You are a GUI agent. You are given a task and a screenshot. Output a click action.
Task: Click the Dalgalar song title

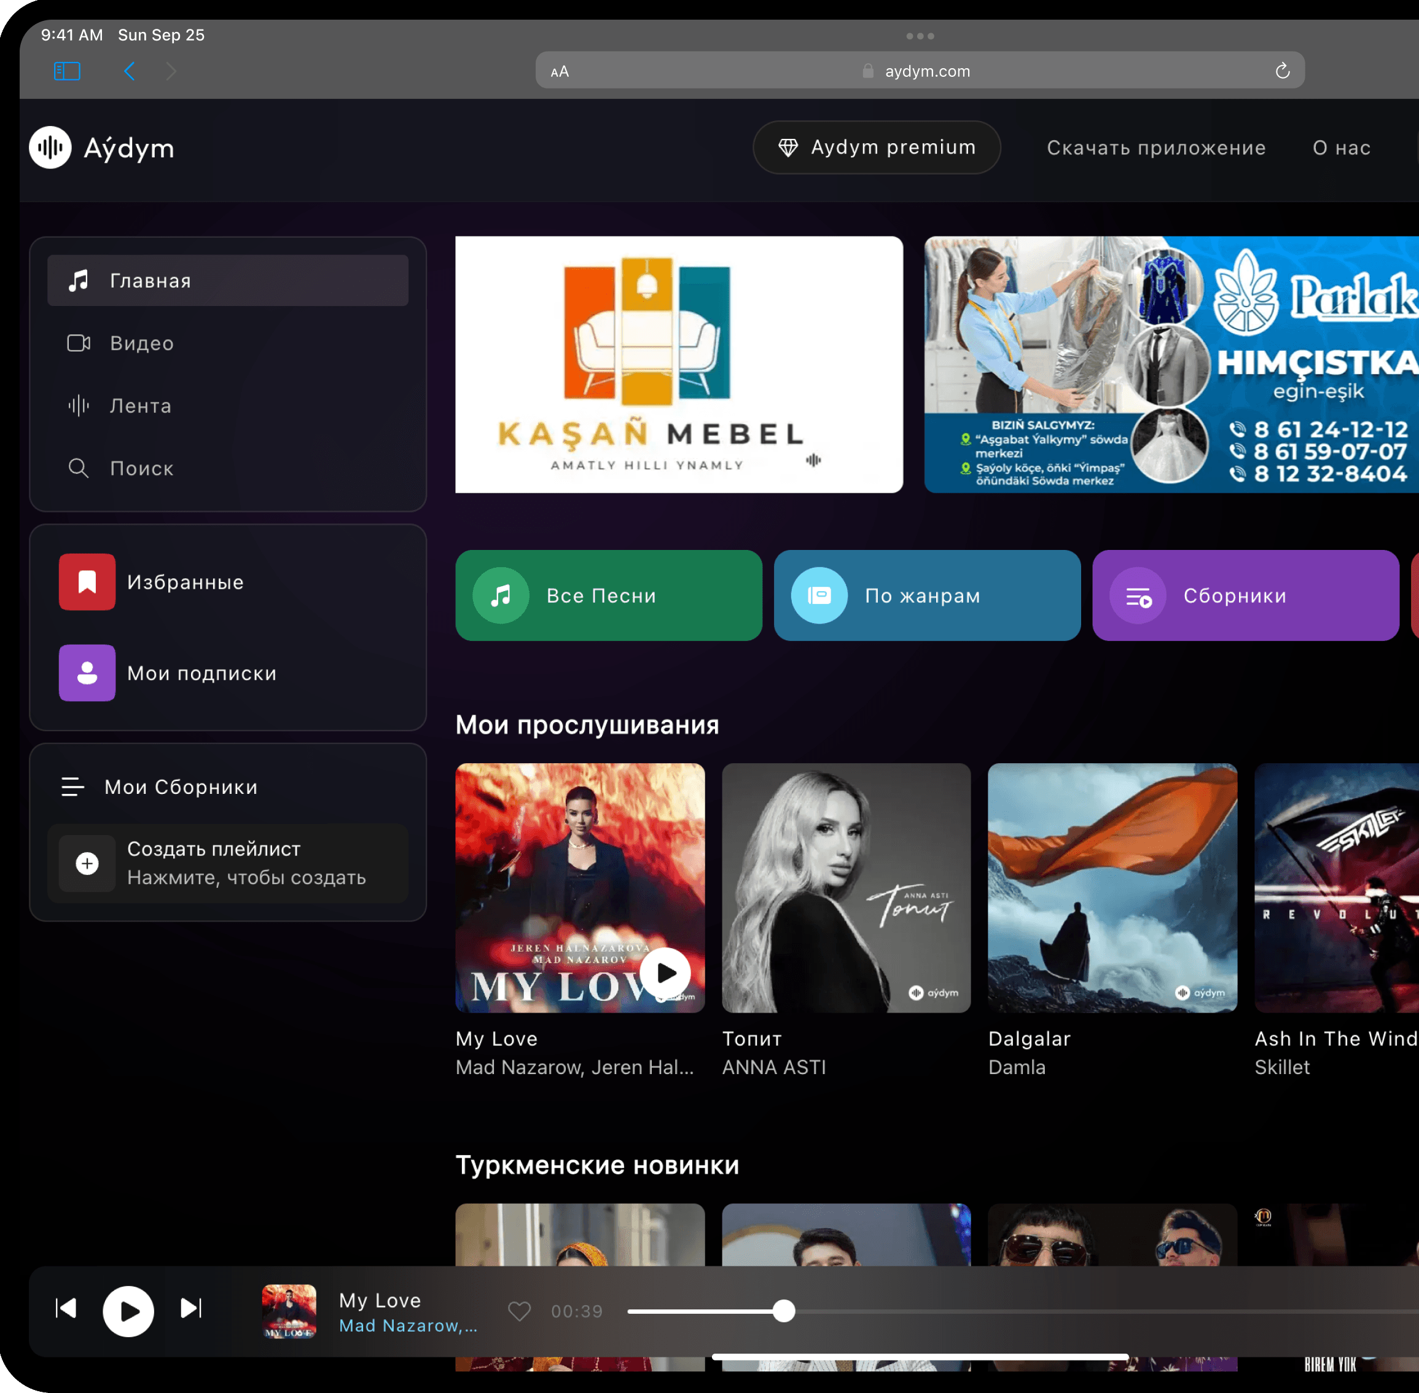coord(1029,1039)
